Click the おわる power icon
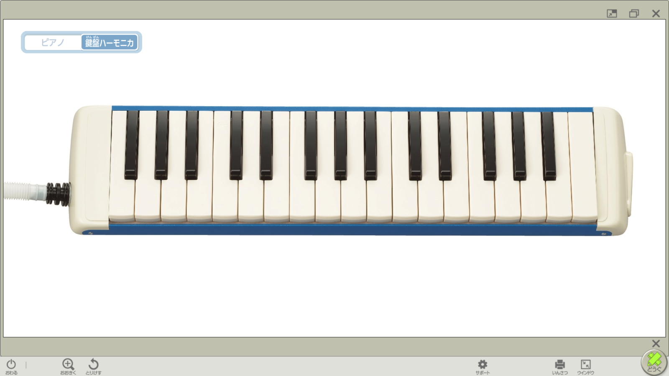 click(x=11, y=366)
